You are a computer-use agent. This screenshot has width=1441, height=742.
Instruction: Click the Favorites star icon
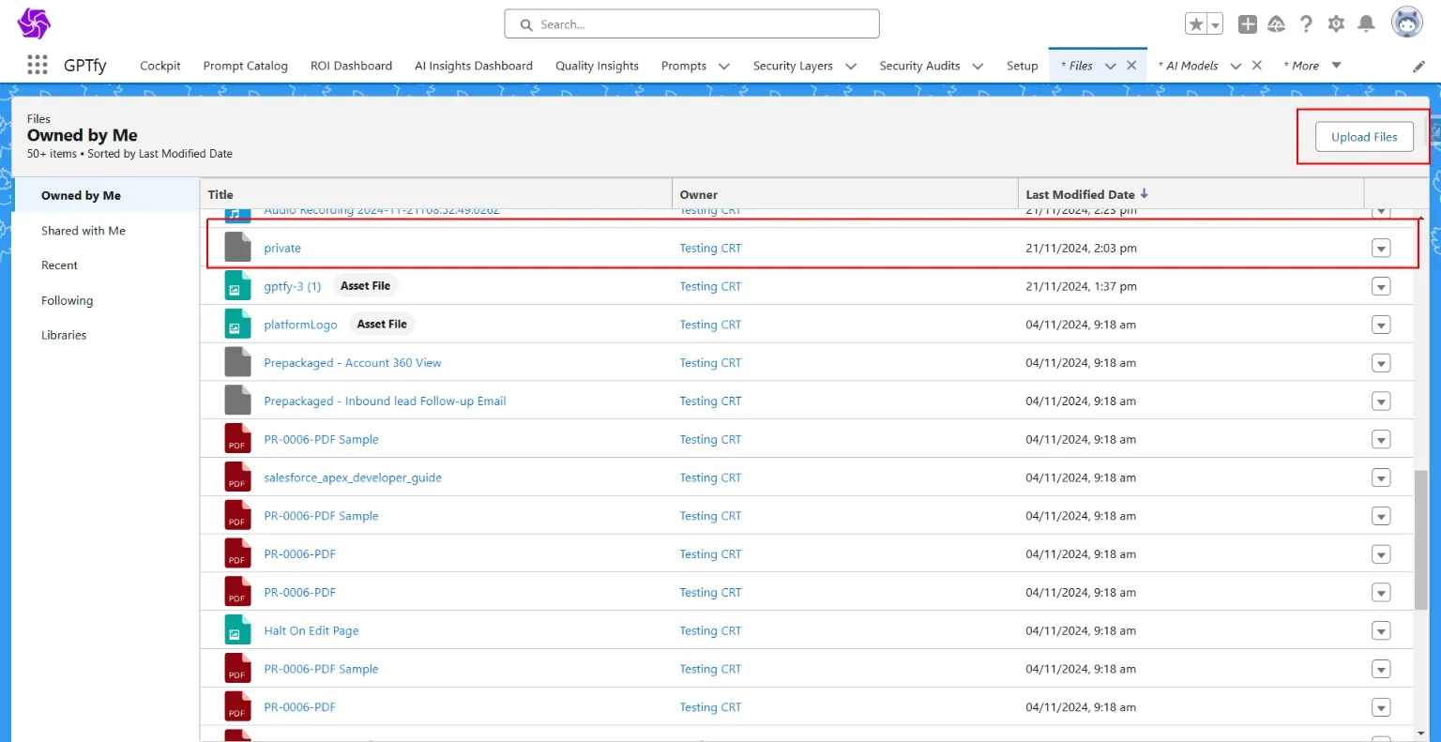tap(1196, 24)
